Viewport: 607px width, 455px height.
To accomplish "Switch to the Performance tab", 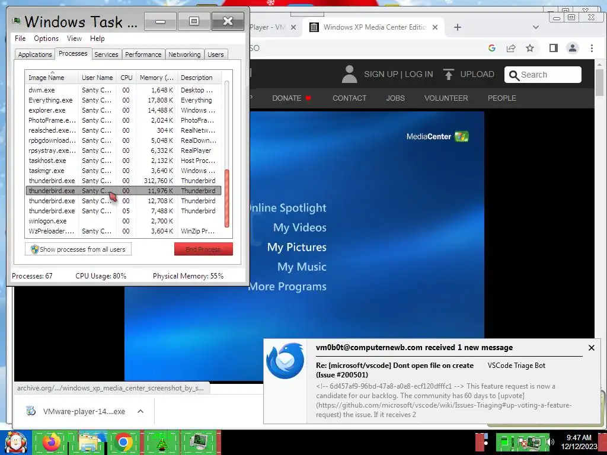I will pyautogui.click(x=143, y=55).
